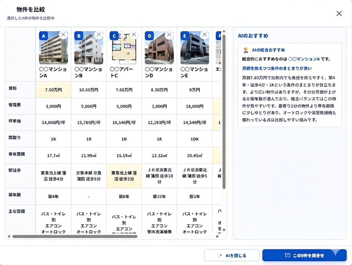Select the 2,000円 management fee cell

coord(159,106)
